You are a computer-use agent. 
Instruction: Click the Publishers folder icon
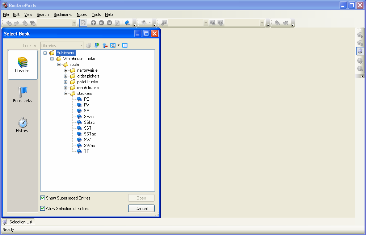[x=52, y=53]
